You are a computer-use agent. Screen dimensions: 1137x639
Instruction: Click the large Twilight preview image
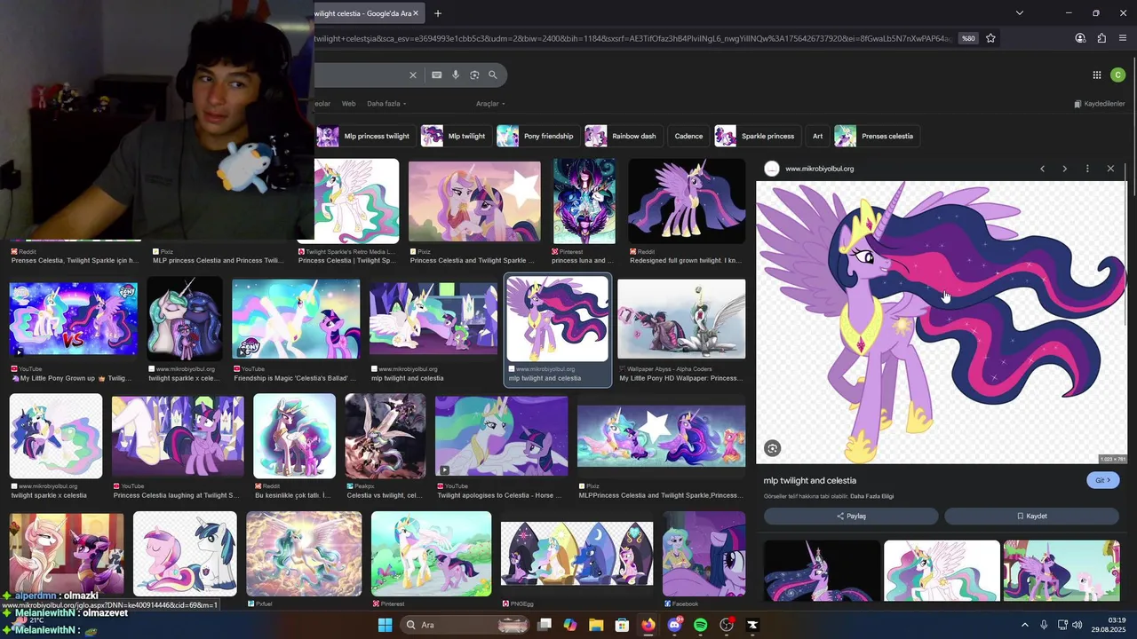pos(942,322)
